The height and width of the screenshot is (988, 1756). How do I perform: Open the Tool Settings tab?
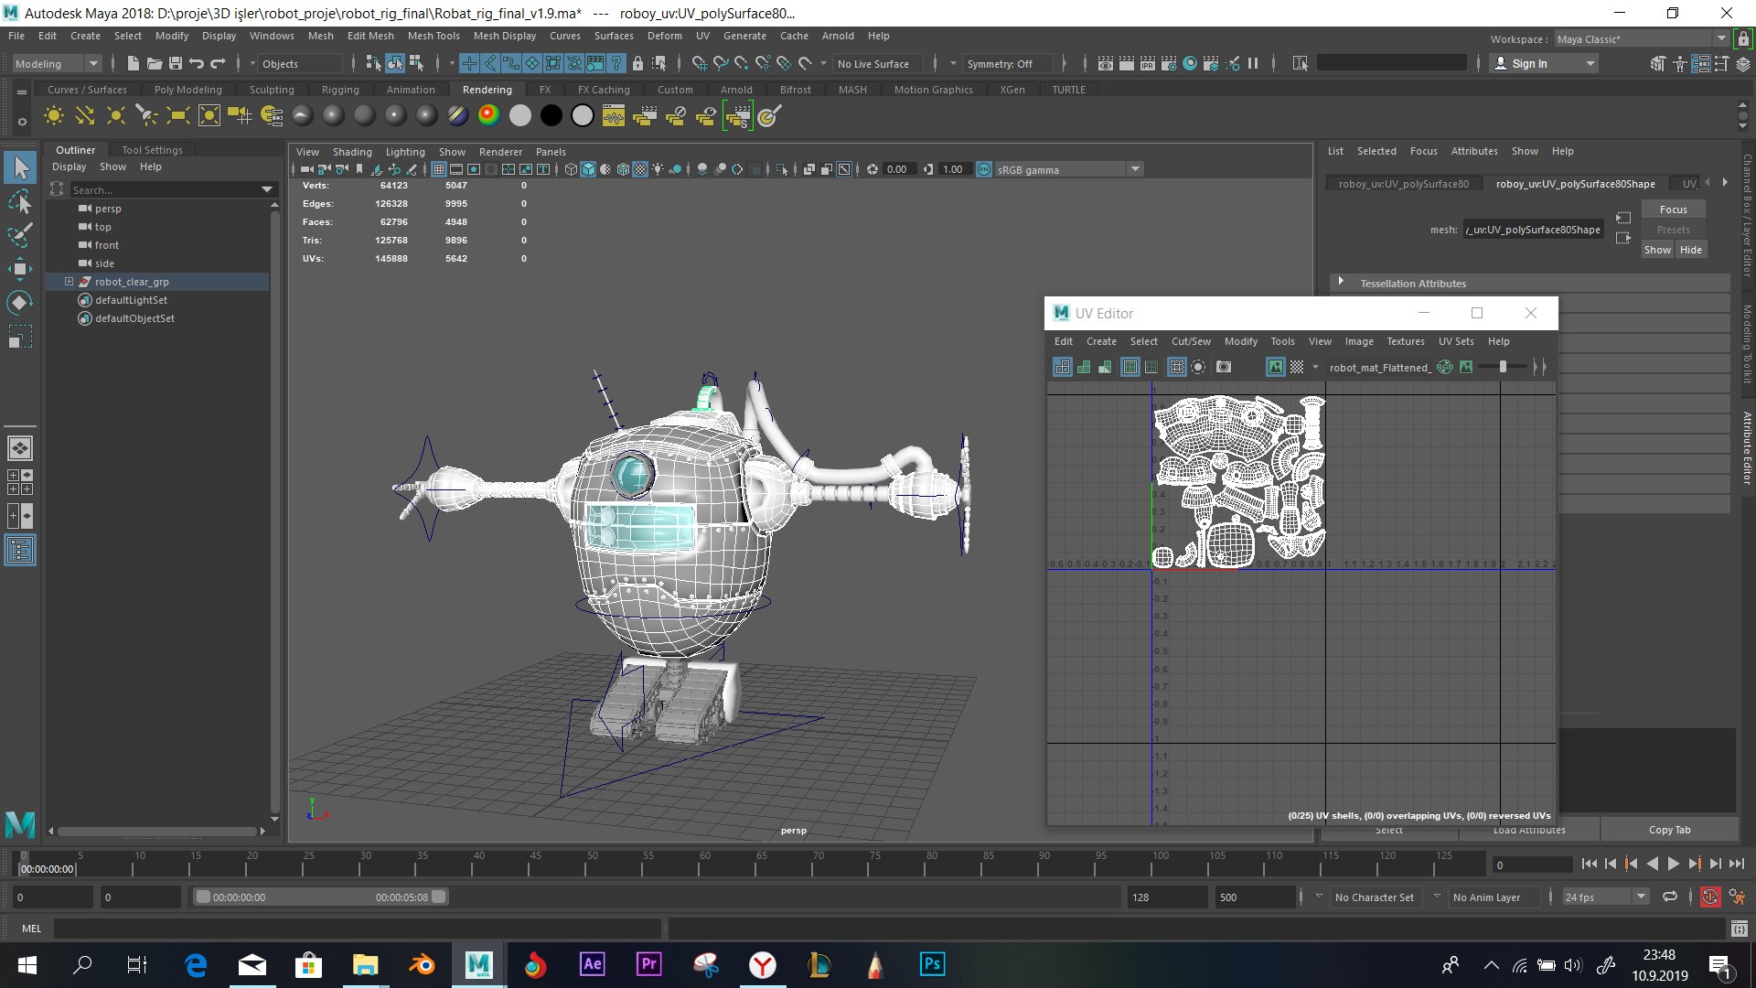[152, 150]
